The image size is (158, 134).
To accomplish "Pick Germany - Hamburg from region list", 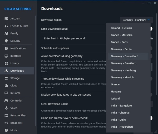I will click(x=128, y=70).
